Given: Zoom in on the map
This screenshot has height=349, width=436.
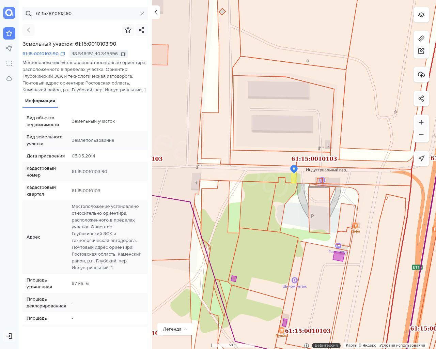Looking at the screenshot, I should tap(421, 122).
